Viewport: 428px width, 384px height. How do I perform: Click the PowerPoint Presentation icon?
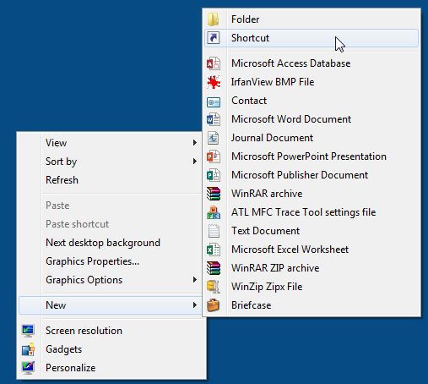point(214,156)
